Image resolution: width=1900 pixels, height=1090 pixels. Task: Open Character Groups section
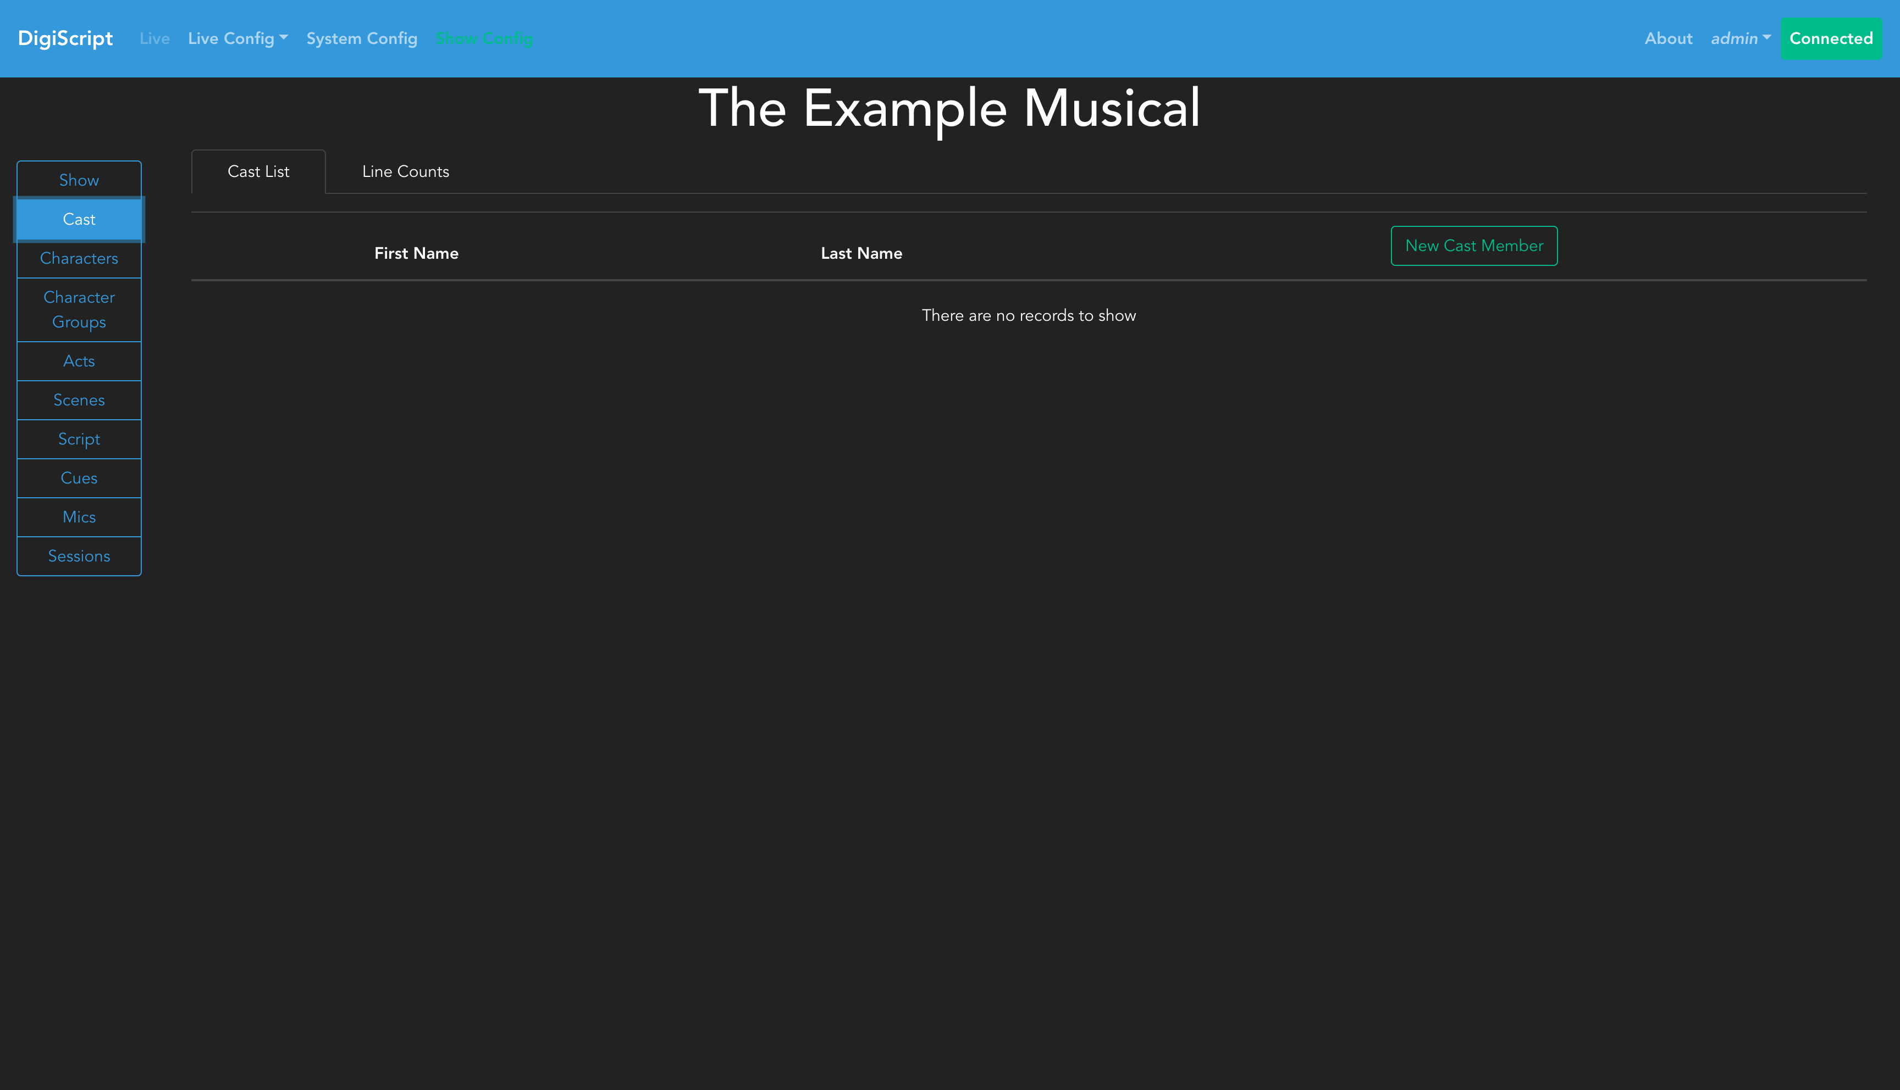point(79,309)
